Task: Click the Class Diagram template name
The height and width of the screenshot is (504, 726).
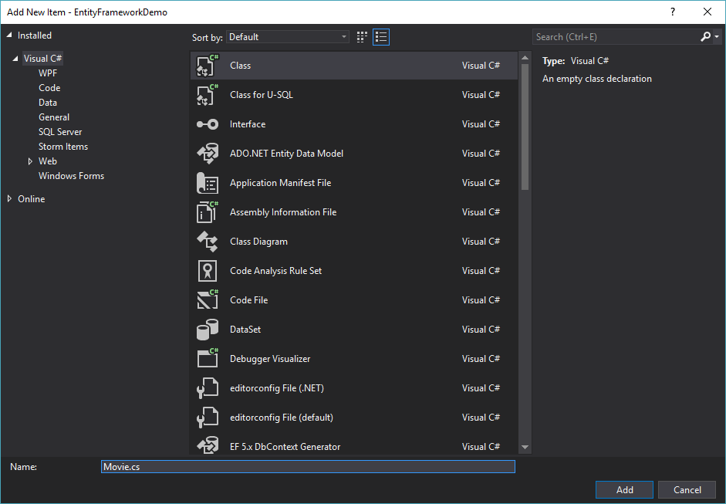Action: coord(258,242)
